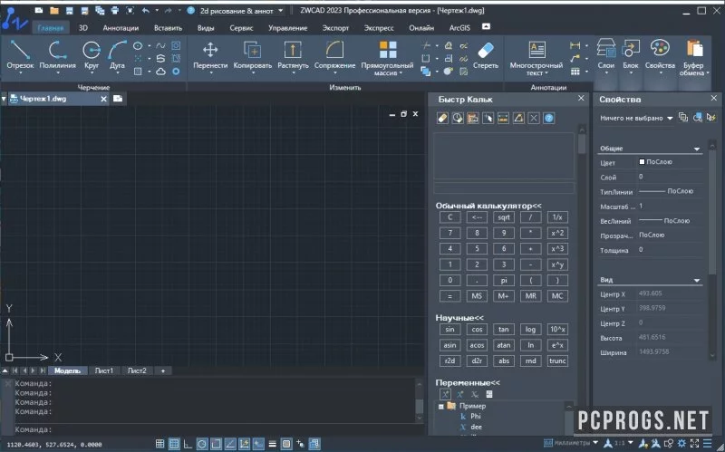Open the Буфер обмена clipboard menu

coord(694,58)
